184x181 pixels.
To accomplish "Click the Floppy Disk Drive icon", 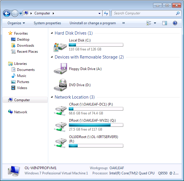I will point(60,69).
